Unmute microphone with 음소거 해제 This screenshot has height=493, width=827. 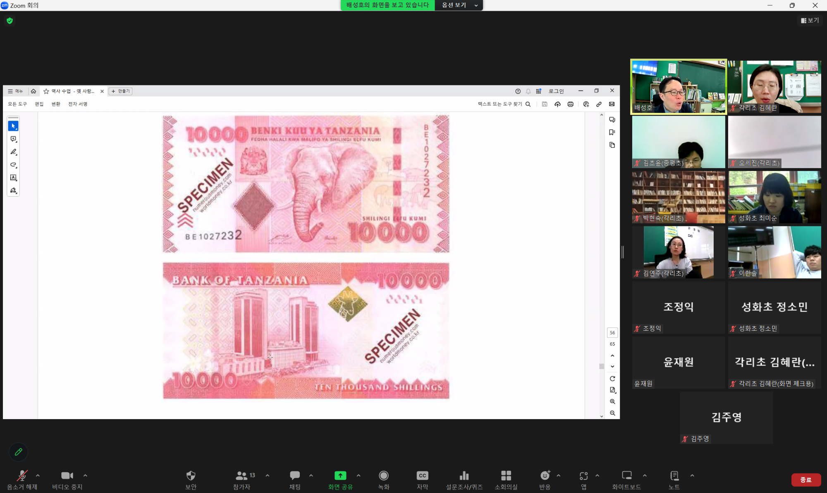coord(22,480)
